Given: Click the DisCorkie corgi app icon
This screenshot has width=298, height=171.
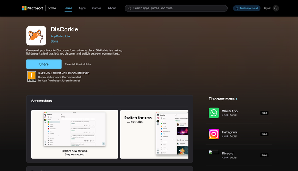Looking at the screenshot, I should point(36,36).
